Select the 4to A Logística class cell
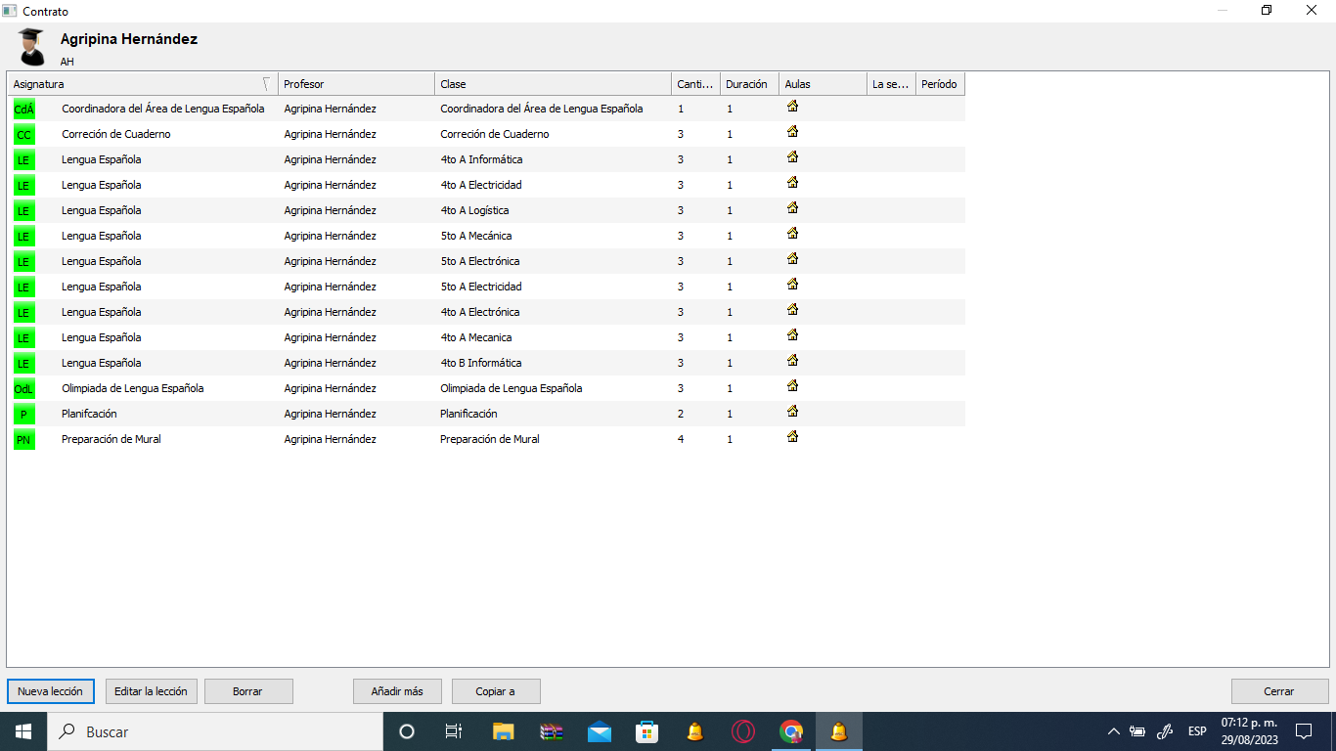Image resolution: width=1336 pixels, height=751 pixels. [x=474, y=210]
